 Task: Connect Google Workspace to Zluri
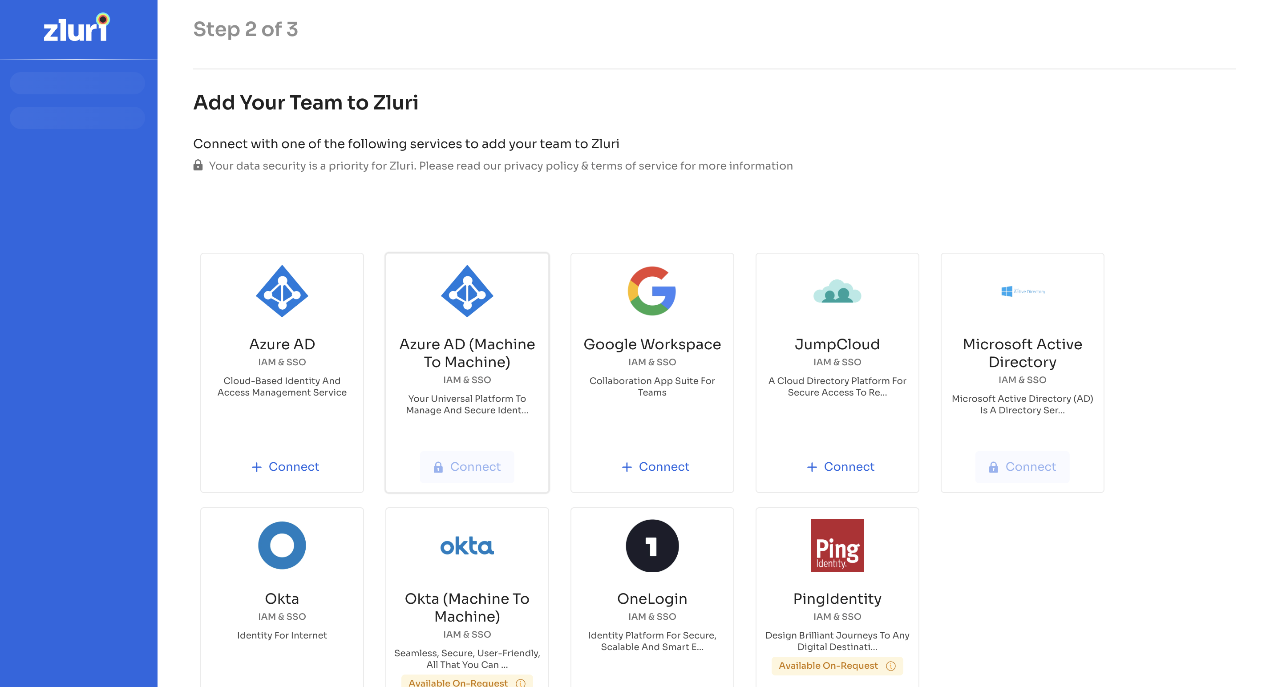pyautogui.click(x=655, y=466)
